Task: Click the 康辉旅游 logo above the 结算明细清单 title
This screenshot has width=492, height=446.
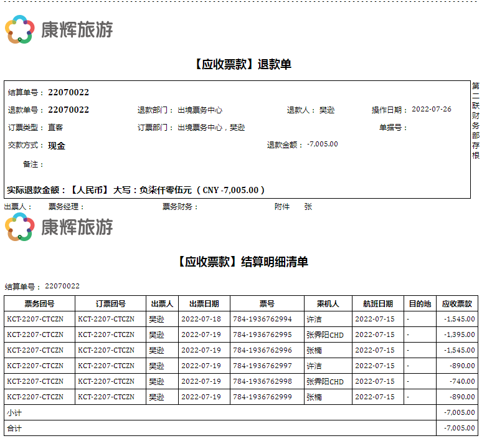Action: (x=59, y=227)
